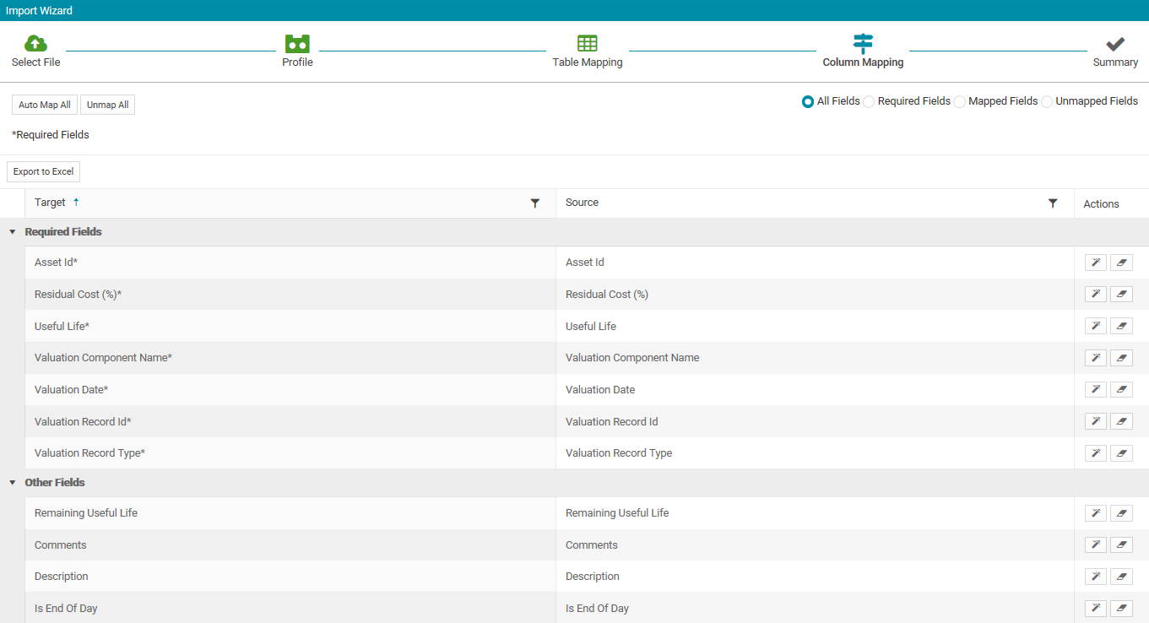Go to the Summary step
Screen dimensions: 1149x623
click(x=1115, y=51)
